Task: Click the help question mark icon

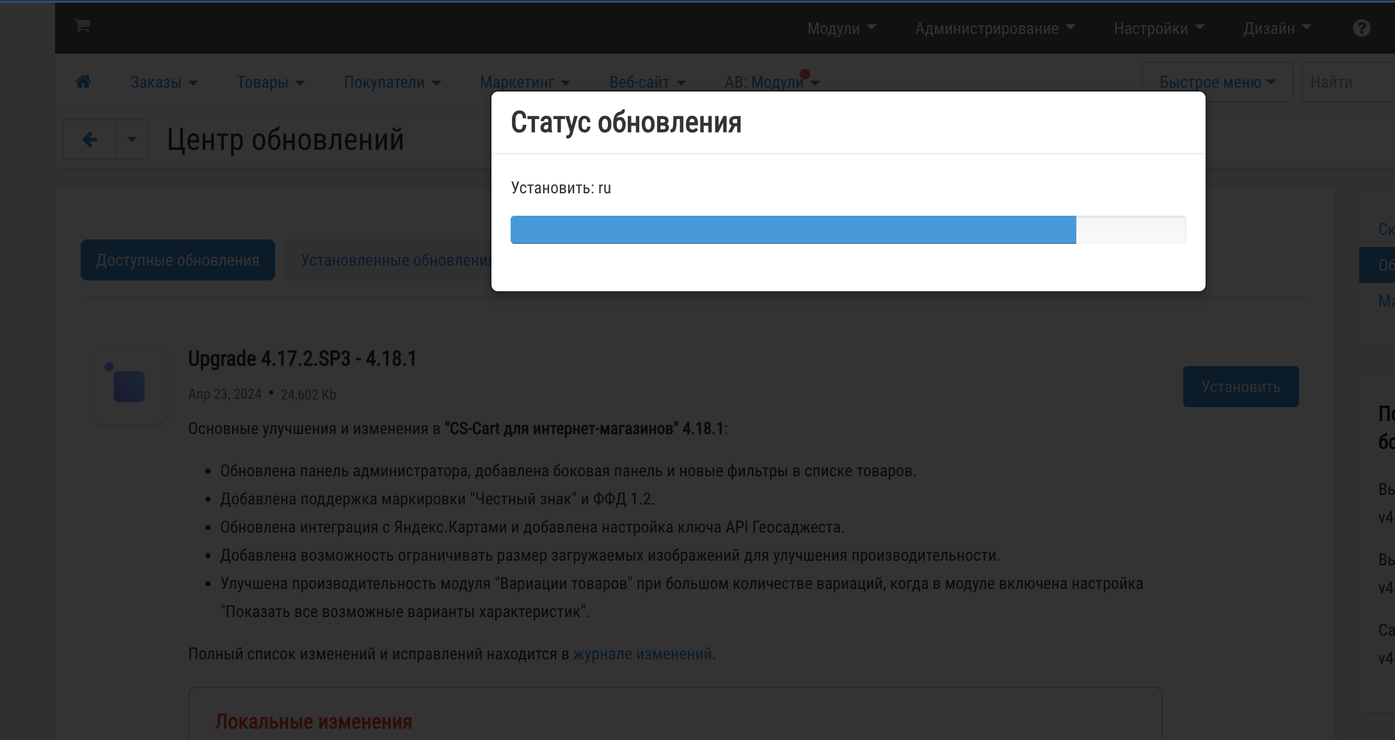Action: 1361,28
